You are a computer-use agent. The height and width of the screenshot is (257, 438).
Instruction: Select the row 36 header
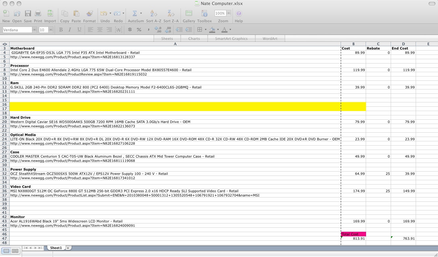click(5, 191)
